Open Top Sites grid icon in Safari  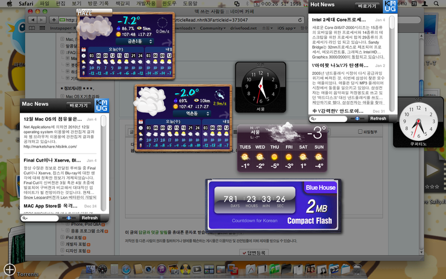click(x=42, y=28)
